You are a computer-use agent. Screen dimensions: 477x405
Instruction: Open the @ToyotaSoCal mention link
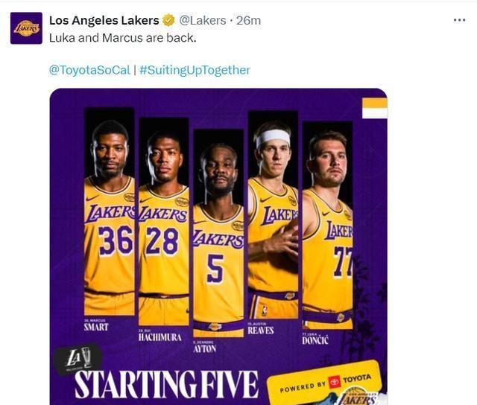[x=89, y=70]
